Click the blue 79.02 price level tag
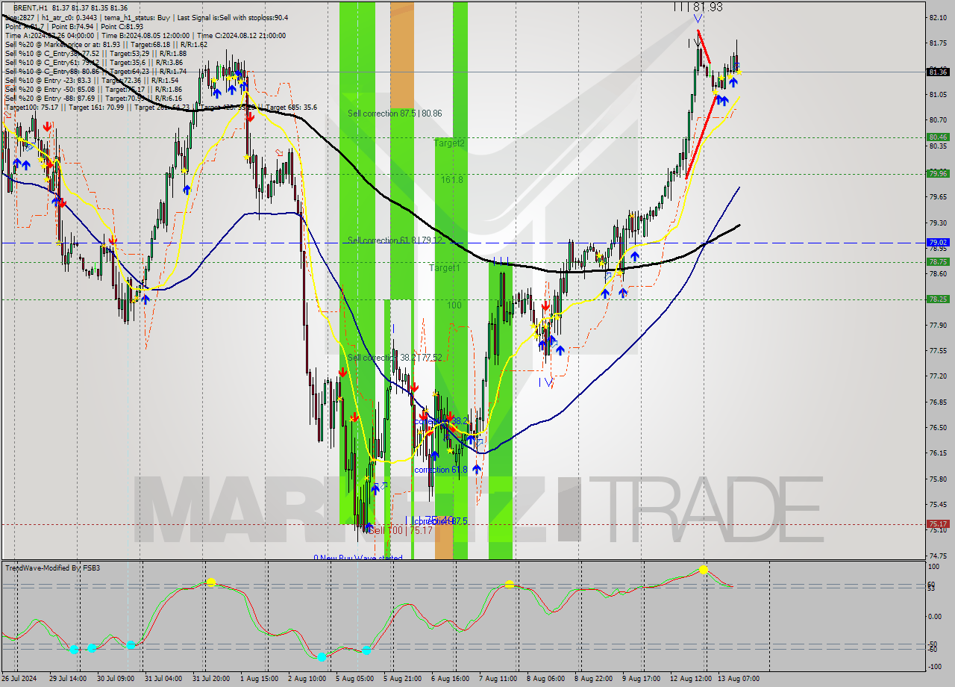Screen dimensions: 955x687 click(938, 242)
